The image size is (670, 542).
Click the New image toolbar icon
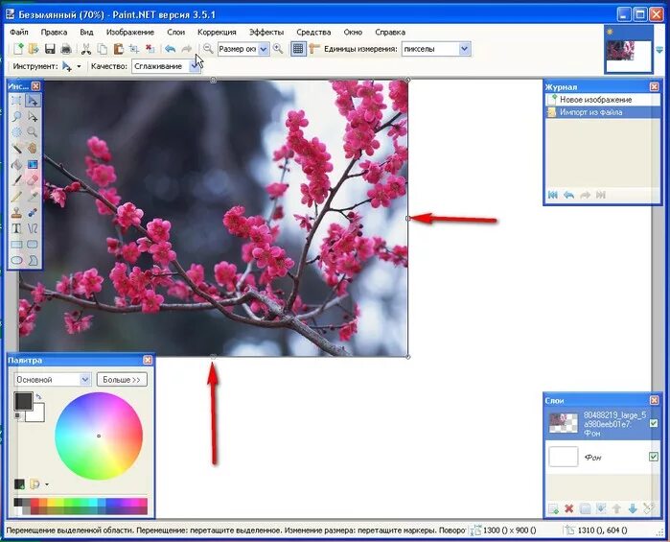[x=18, y=49]
